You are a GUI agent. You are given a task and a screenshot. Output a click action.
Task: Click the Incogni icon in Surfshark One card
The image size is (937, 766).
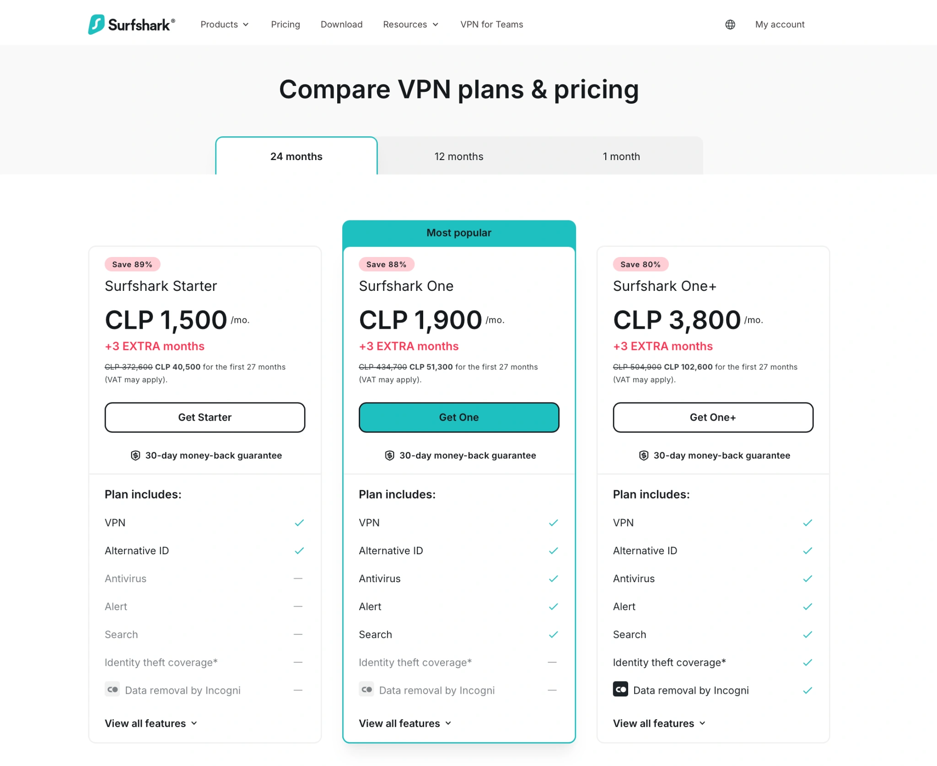(366, 689)
